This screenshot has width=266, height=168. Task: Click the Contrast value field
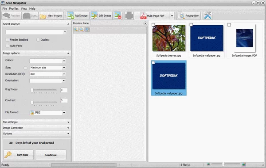64,100
